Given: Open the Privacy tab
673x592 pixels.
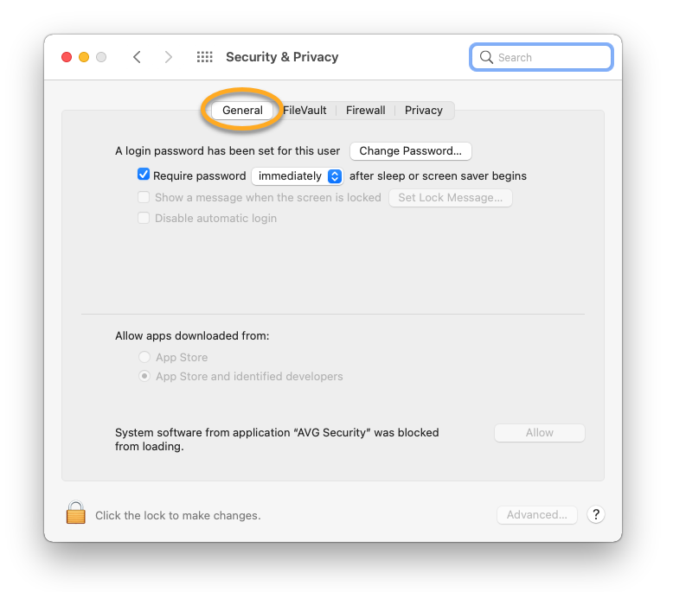Looking at the screenshot, I should click(423, 111).
